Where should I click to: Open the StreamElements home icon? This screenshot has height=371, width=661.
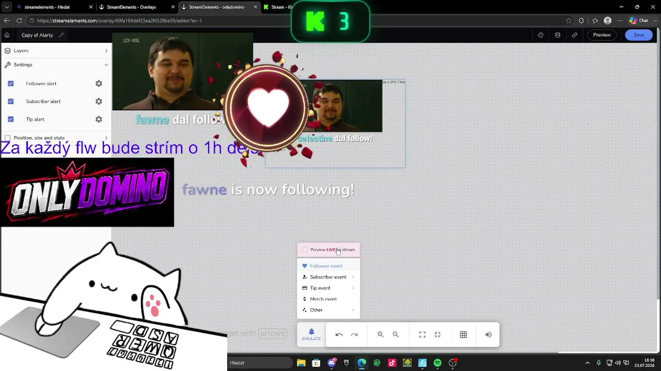click(x=7, y=35)
